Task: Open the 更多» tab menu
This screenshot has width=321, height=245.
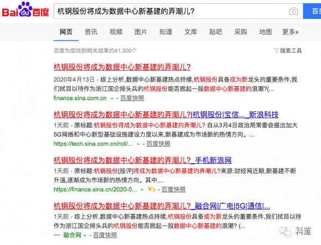Action: pyautogui.click(x=291, y=32)
